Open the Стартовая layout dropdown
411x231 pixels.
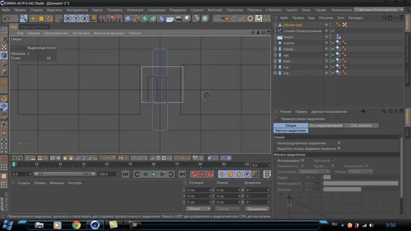(379, 10)
